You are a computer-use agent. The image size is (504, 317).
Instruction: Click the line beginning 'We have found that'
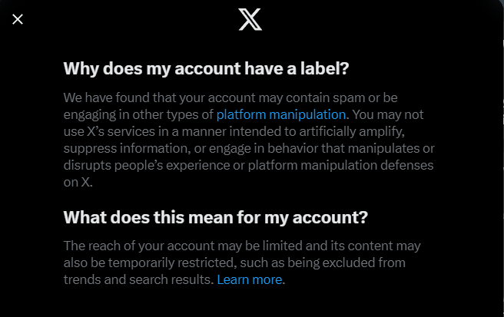pyautogui.click(x=230, y=97)
